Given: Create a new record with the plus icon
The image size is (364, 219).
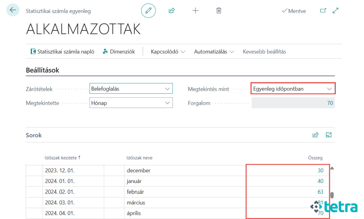Looking at the screenshot, I should tap(195, 10).
